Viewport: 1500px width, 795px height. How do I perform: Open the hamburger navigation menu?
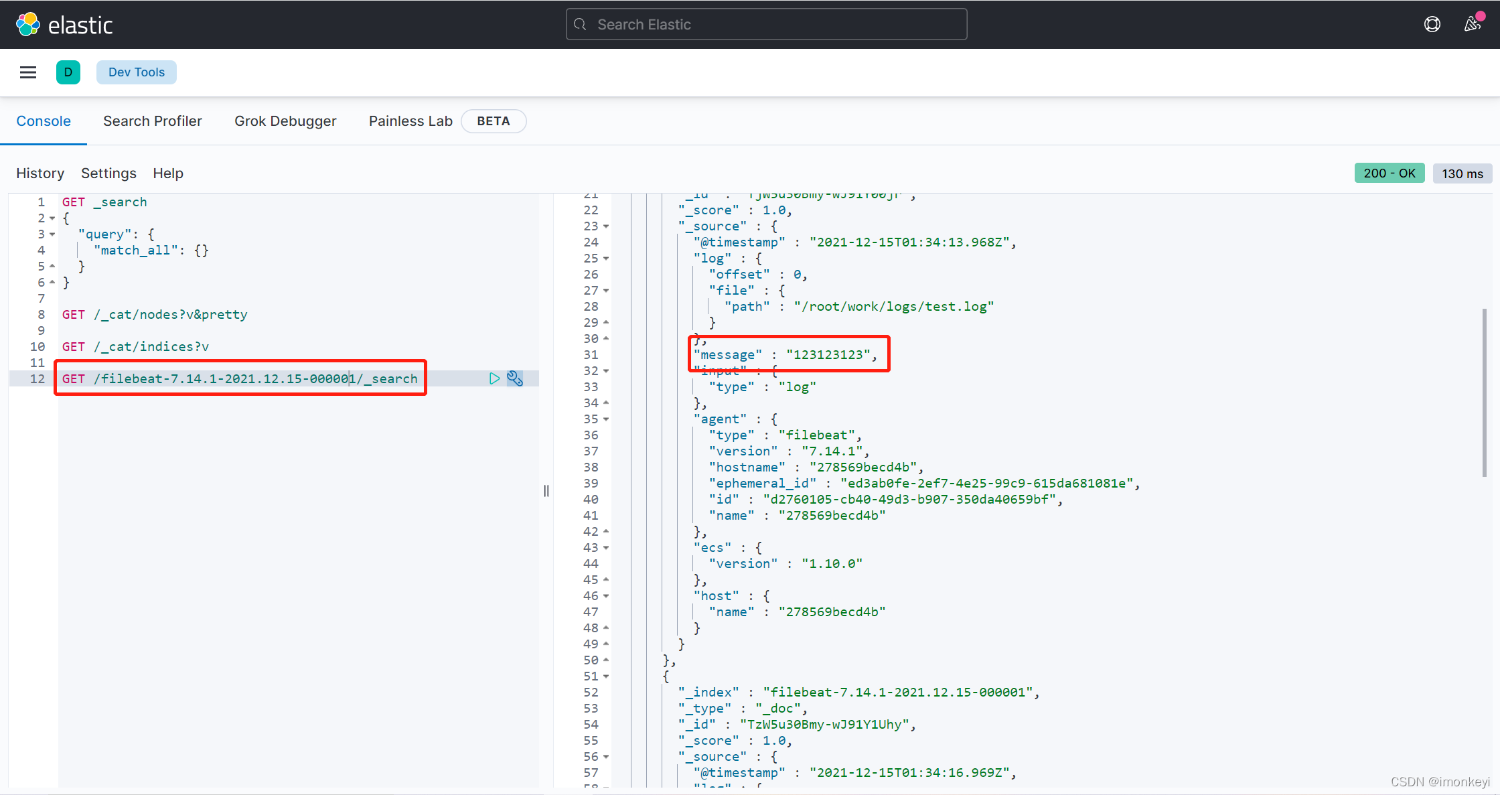(28, 72)
